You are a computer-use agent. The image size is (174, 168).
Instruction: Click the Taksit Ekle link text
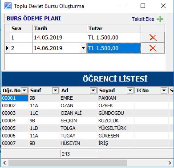[x=143, y=19]
